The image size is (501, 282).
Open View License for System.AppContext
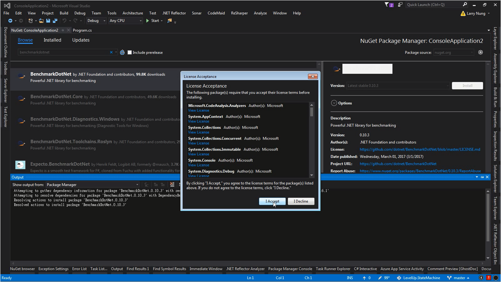[x=199, y=121]
